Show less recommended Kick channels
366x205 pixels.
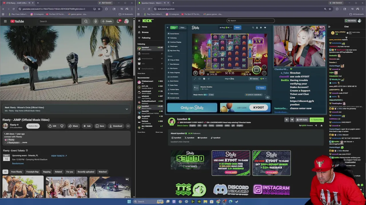click(159, 132)
